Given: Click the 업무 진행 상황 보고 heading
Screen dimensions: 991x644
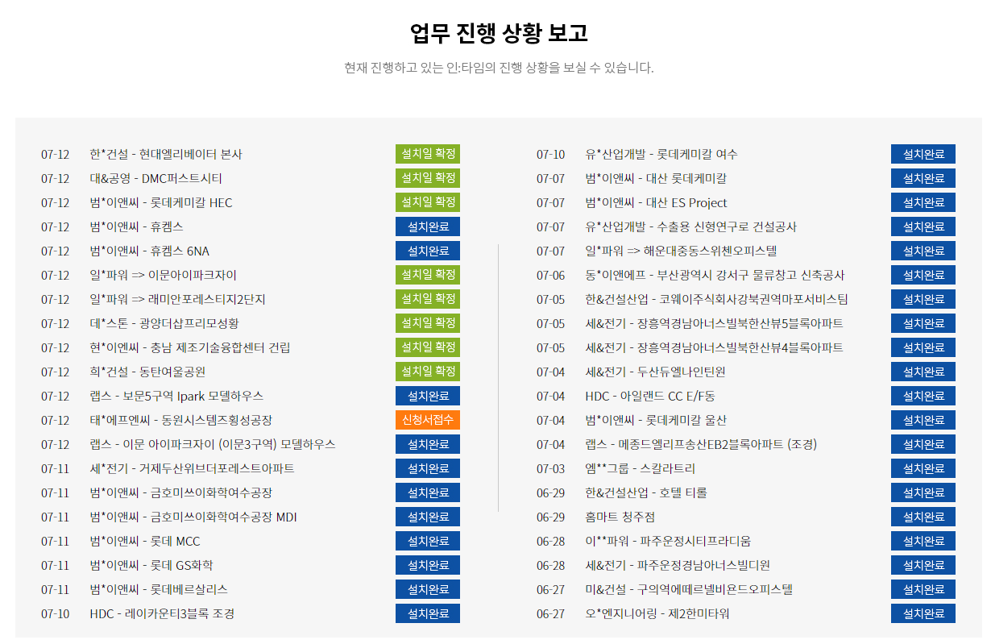Looking at the screenshot, I should 499,33.
